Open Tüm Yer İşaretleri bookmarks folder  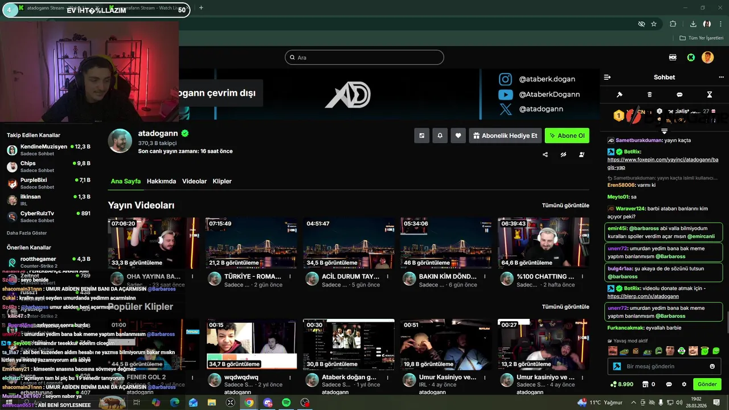[x=702, y=38]
